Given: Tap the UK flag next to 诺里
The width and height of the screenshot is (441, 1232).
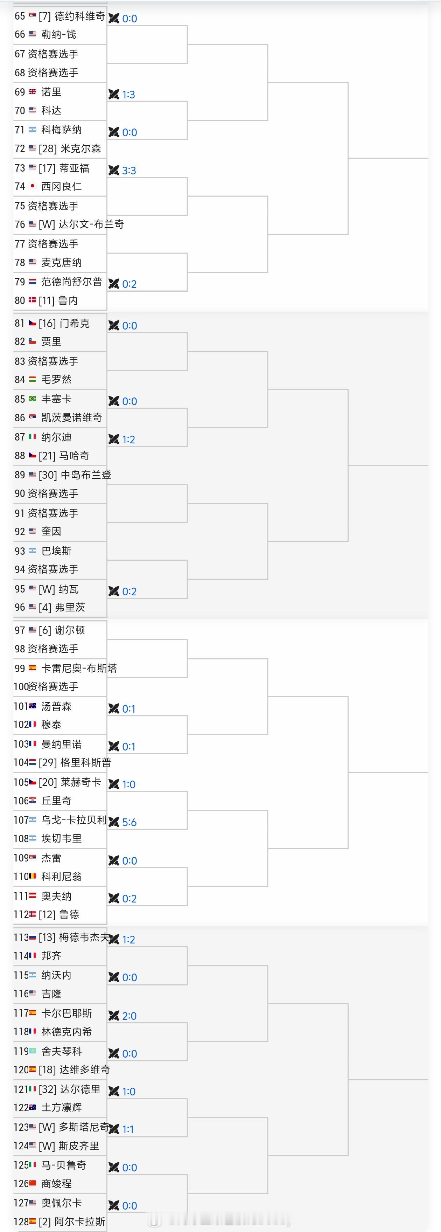Looking at the screenshot, I should click(33, 91).
